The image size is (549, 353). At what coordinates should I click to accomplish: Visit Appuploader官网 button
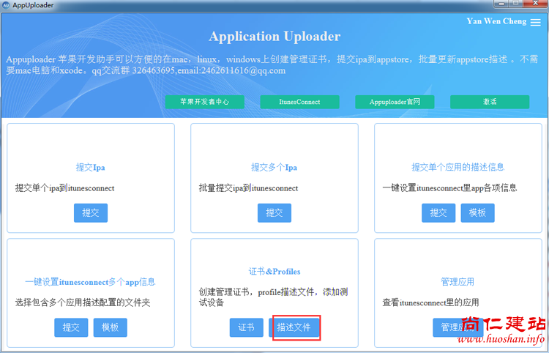pyautogui.click(x=395, y=102)
